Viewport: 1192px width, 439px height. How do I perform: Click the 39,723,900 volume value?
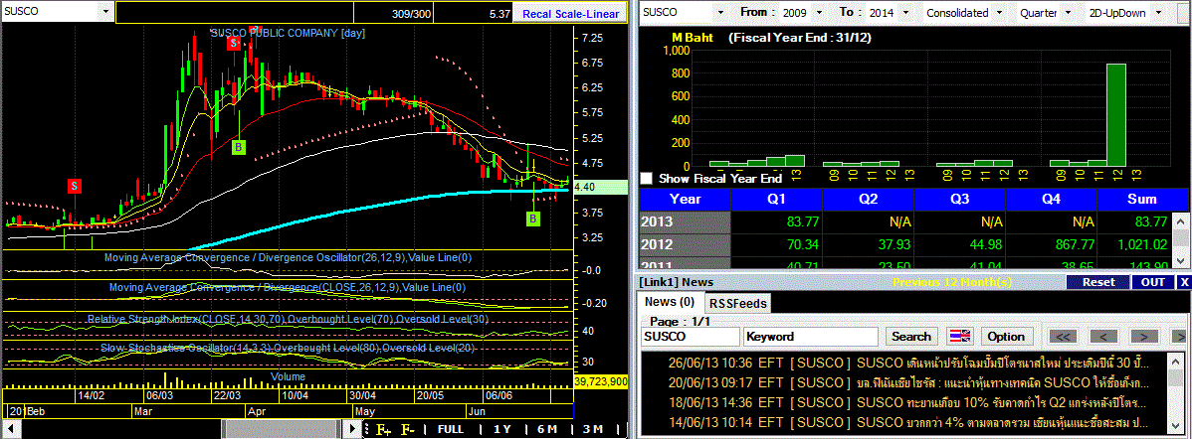tap(601, 381)
